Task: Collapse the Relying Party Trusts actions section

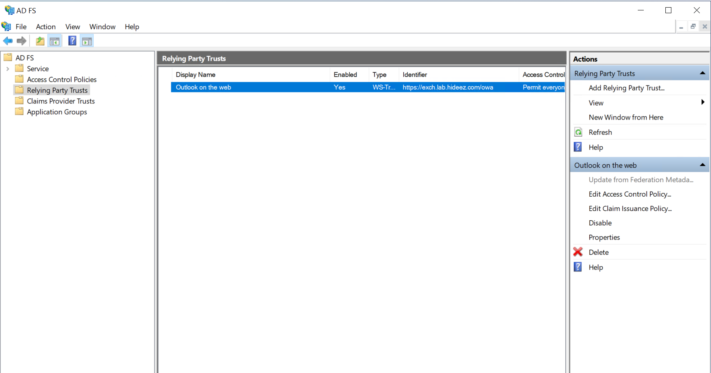Action: pos(702,73)
